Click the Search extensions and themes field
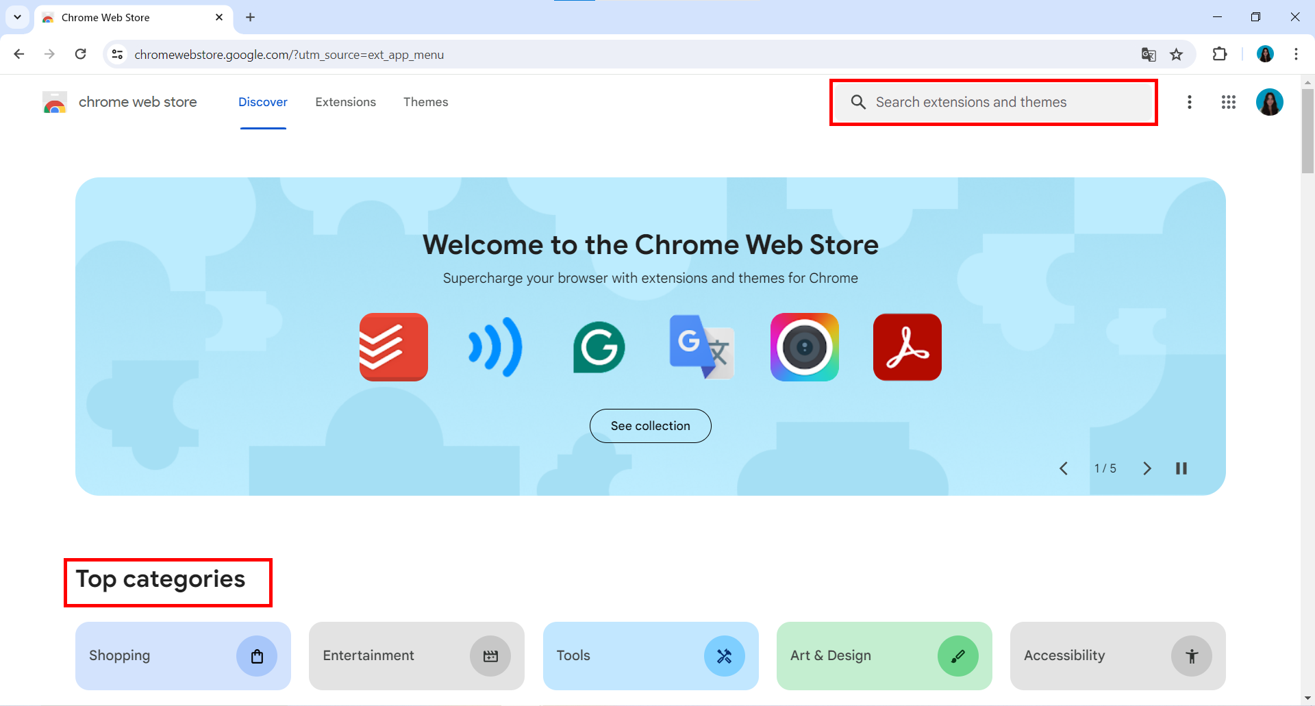This screenshot has width=1315, height=706. (x=994, y=102)
